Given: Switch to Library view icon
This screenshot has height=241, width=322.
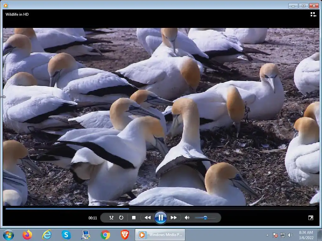Looking at the screenshot, I should point(313,14).
